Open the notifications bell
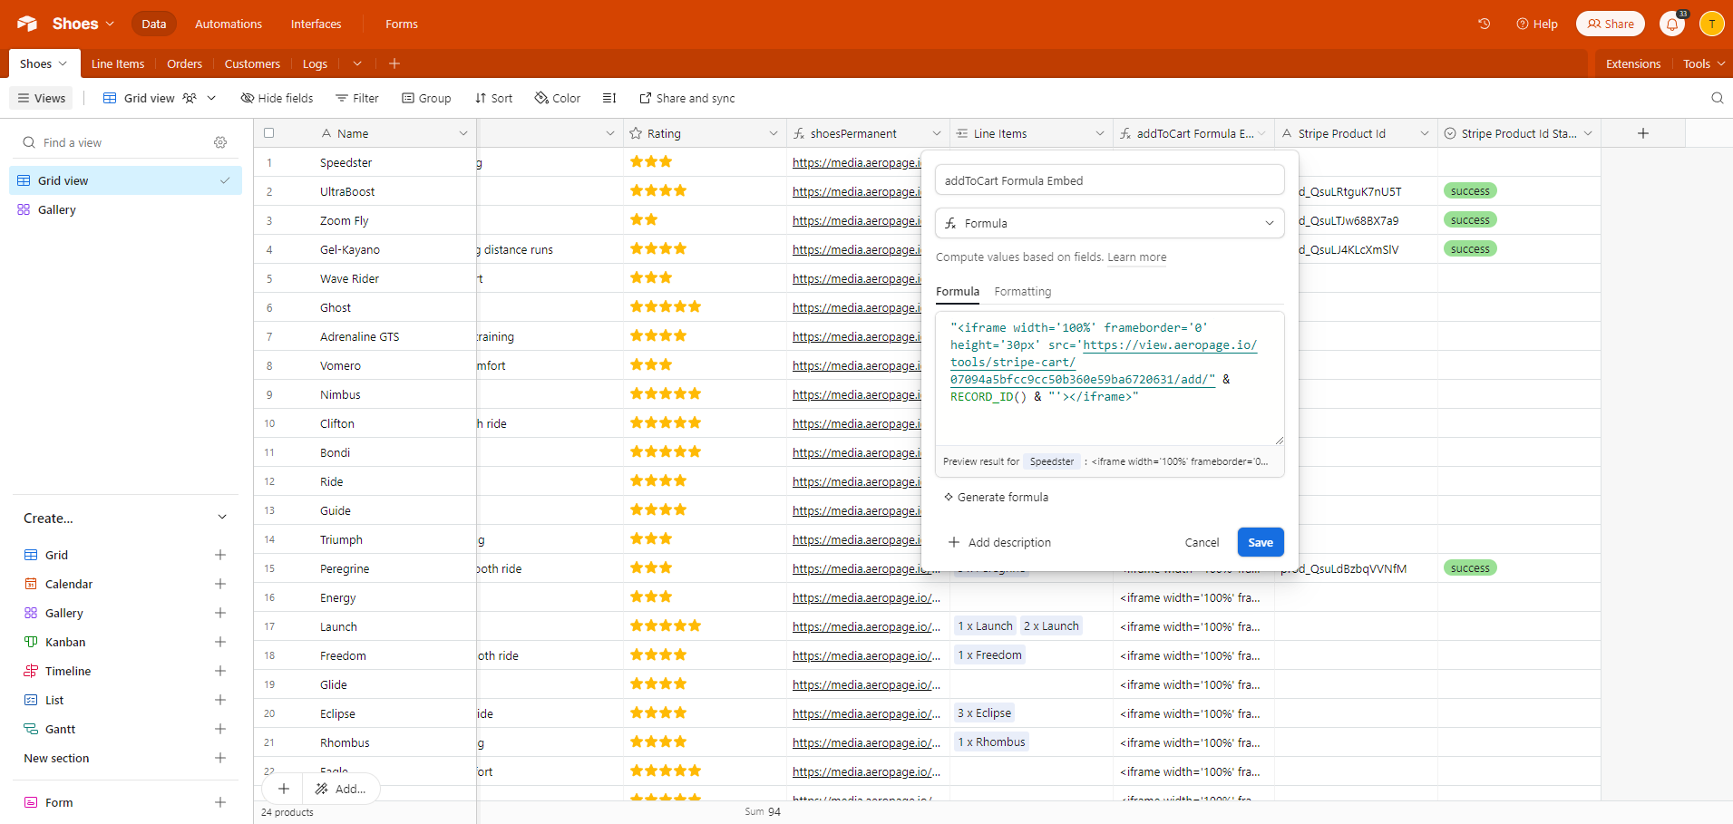 (1672, 24)
